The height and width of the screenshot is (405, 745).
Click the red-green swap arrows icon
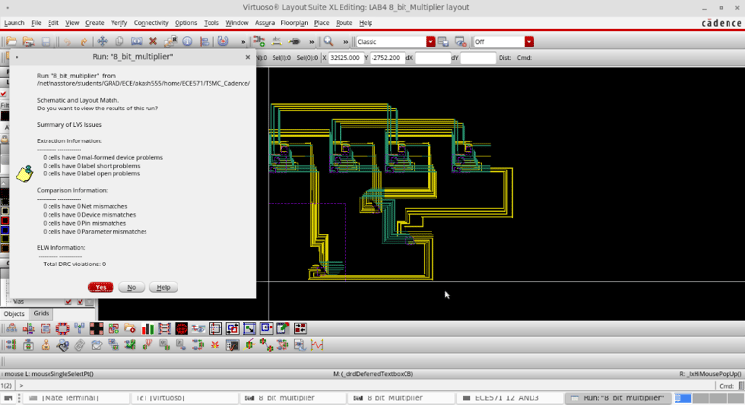pyautogui.click(x=301, y=328)
